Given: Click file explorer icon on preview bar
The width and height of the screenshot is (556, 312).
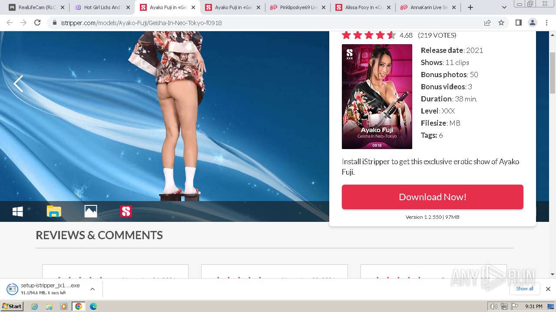Looking at the screenshot, I should 54,211.
